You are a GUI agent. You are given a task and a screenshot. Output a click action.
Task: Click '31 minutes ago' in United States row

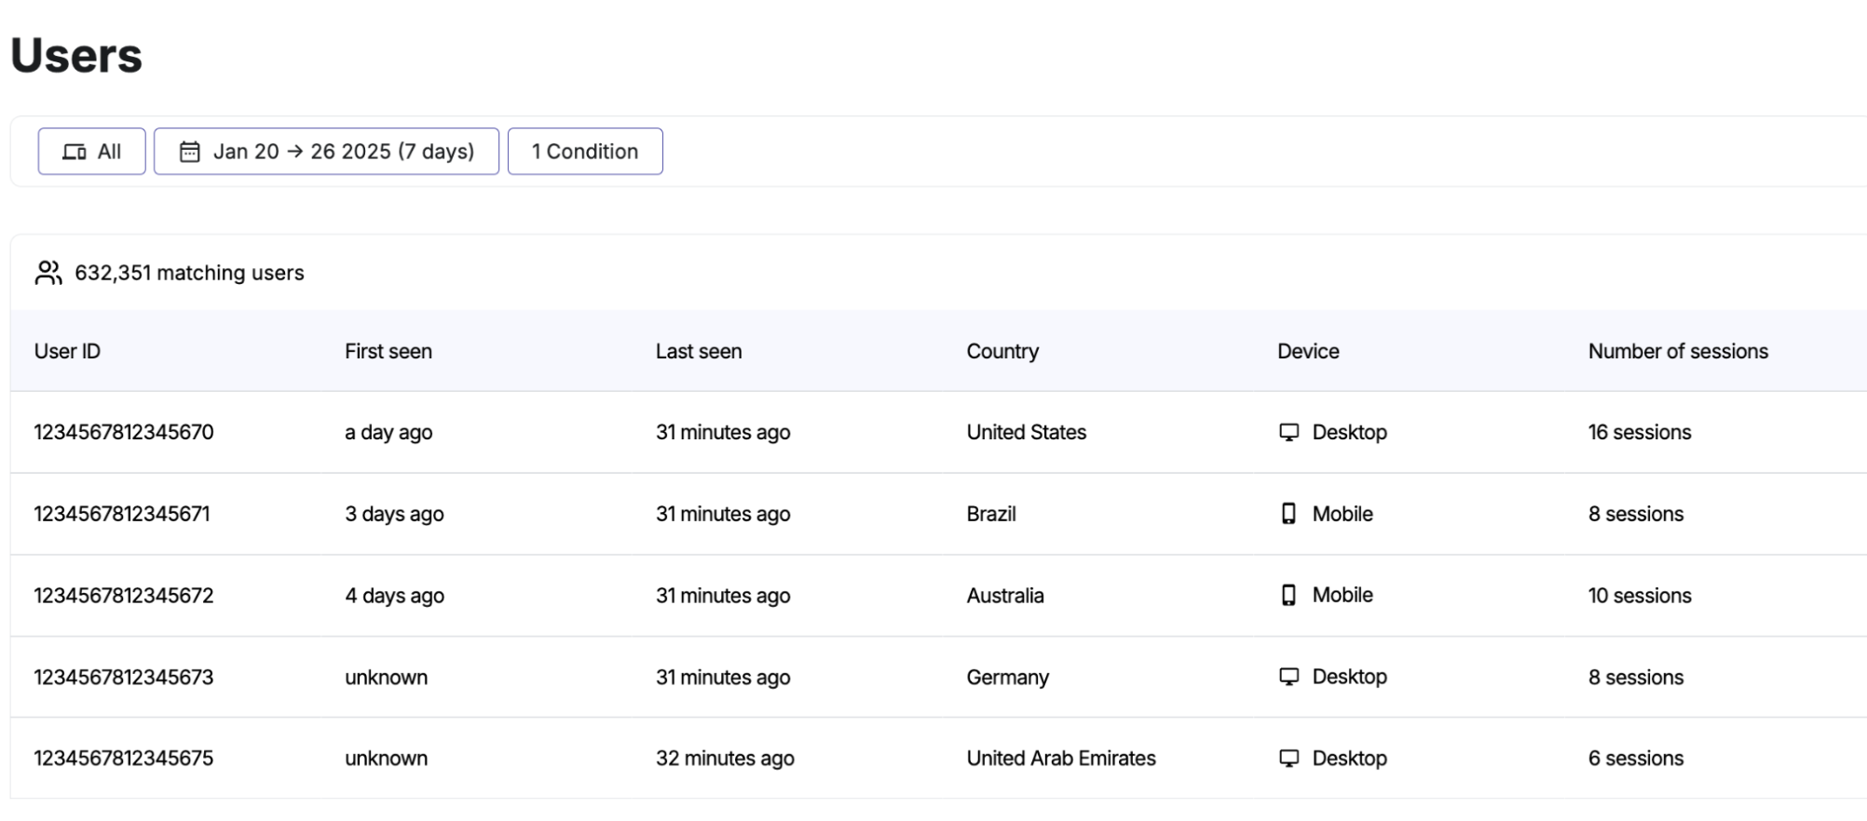[x=723, y=432]
